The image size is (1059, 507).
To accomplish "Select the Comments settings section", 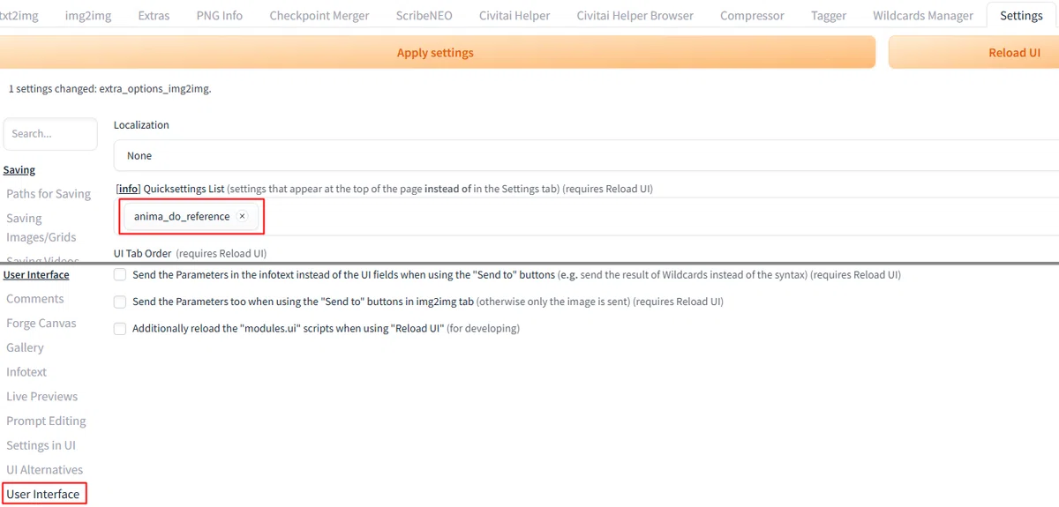I will pyautogui.click(x=35, y=299).
